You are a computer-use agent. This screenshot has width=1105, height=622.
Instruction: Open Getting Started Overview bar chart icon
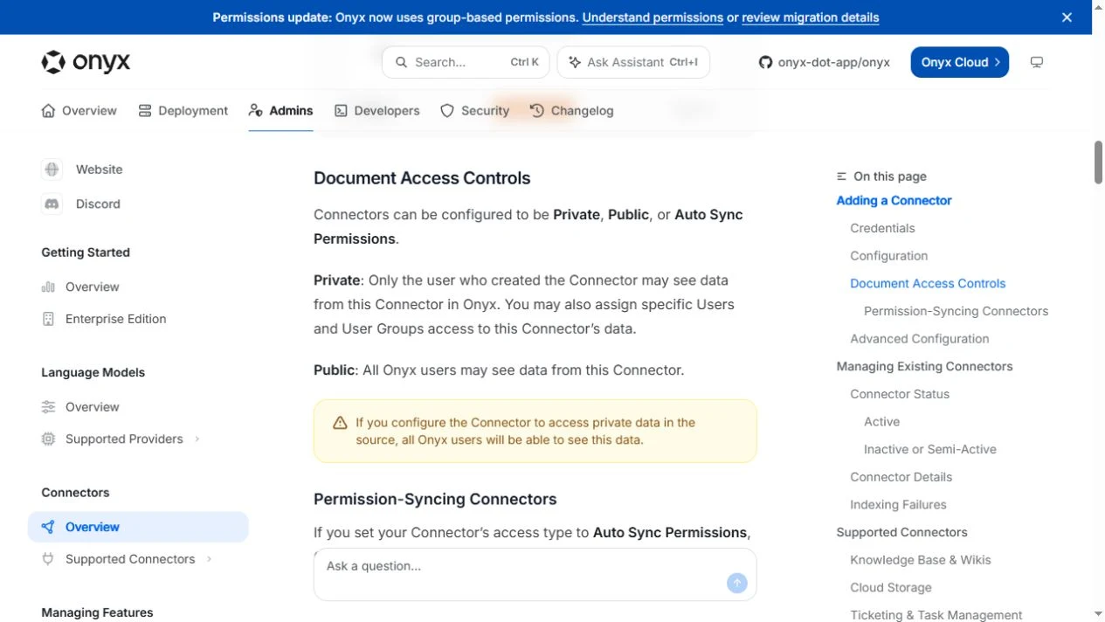pos(48,287)
